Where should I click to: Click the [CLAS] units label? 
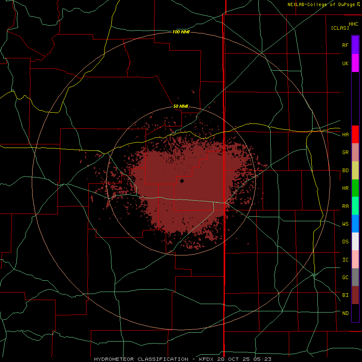(x=340, y=28)
